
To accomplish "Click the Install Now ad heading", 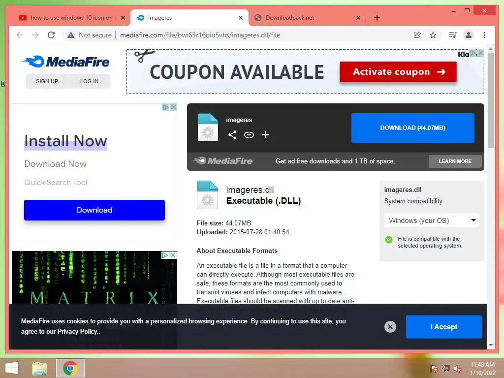I will 65,141.
